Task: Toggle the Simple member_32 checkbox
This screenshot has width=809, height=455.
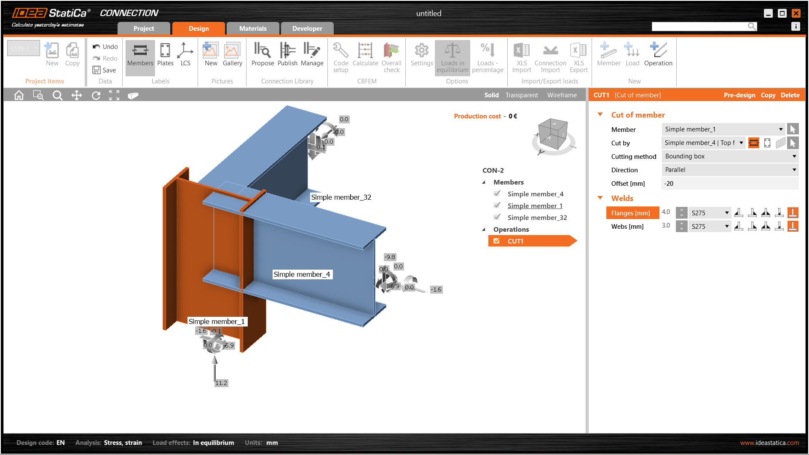Action: [x=497, y=217]
